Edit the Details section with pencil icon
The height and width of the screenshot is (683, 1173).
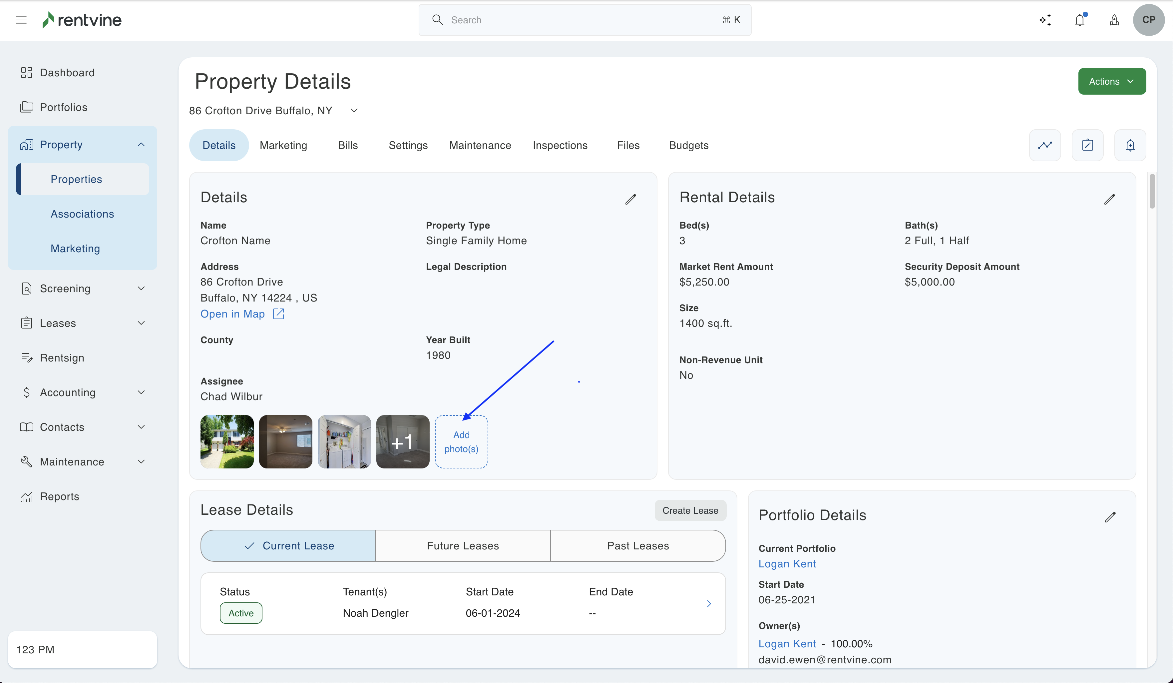(x=631, y=199)
